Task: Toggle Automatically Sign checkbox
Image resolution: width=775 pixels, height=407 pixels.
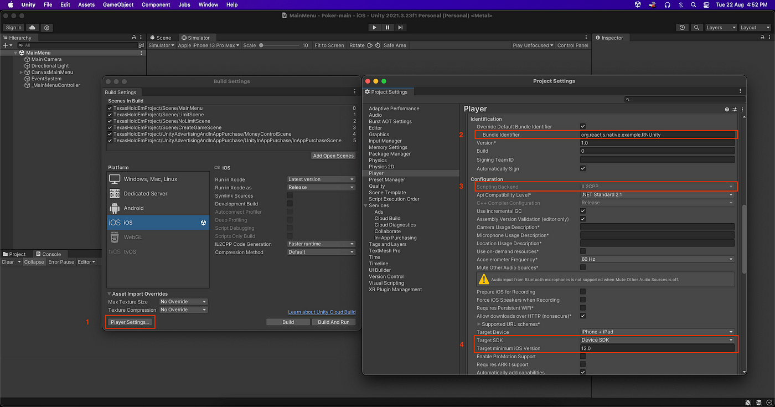Action: pos(583,168)
